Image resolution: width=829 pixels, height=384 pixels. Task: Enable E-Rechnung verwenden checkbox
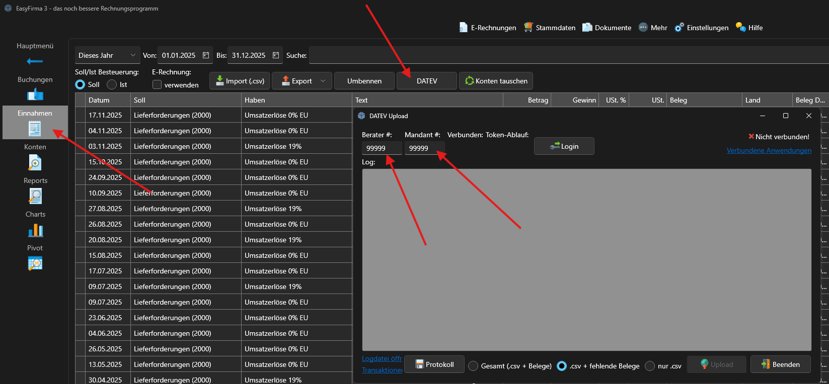coord(157,84)
